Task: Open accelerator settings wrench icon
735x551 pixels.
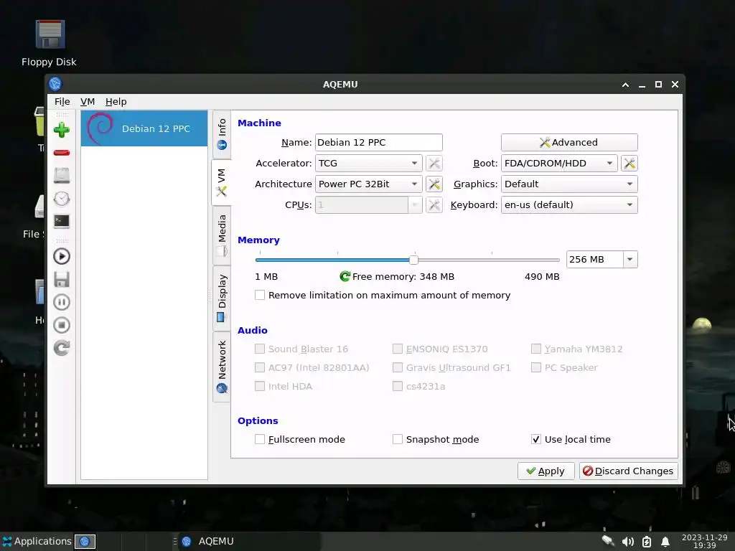Action: (x=434, y=163)
